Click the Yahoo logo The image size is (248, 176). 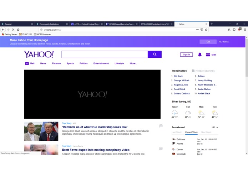click(x=39, y=54)
